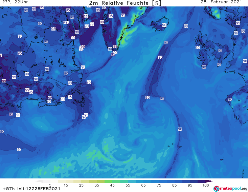Click the "85" colorbar scale label
The image size is (248, 192).
175,185
